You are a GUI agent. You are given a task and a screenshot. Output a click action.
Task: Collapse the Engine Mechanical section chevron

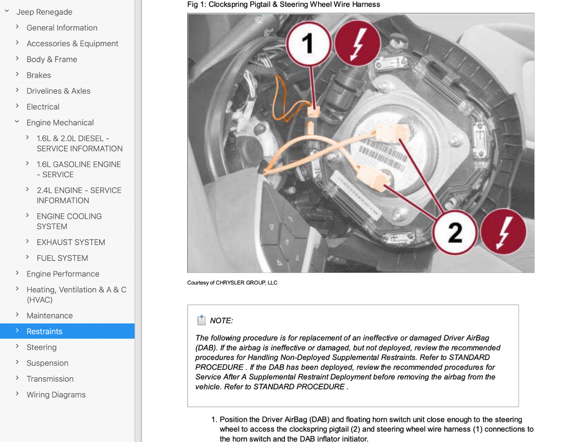(x=17, y=122)
